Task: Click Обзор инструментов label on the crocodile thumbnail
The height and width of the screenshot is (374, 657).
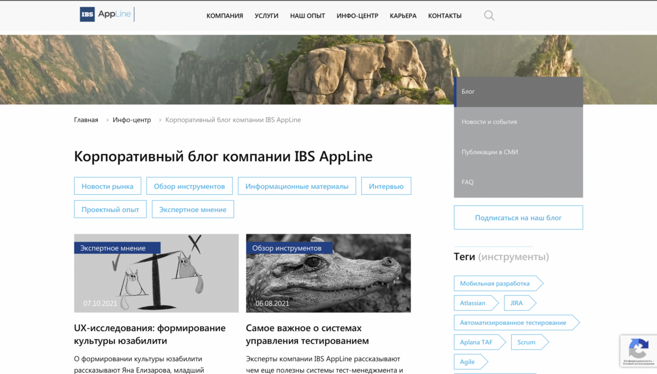Action: (x=289, y=248)
